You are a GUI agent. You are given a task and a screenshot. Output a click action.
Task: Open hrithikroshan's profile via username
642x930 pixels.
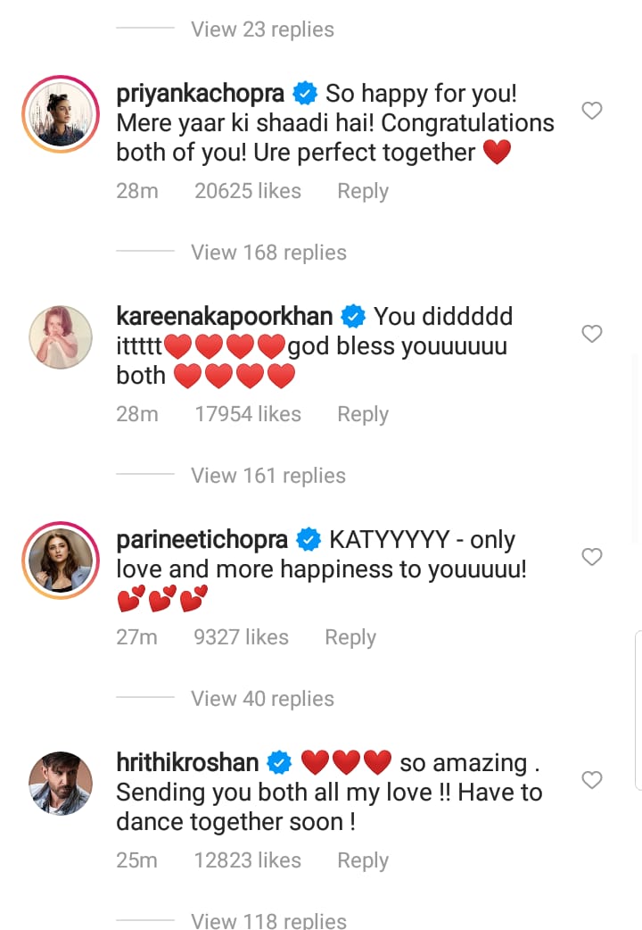coord(188,760)
